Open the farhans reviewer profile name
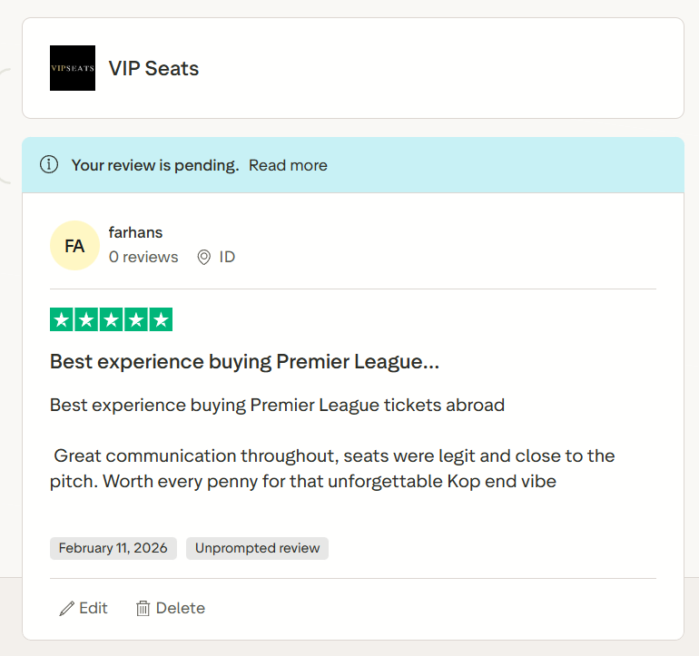 click(135, 232)
